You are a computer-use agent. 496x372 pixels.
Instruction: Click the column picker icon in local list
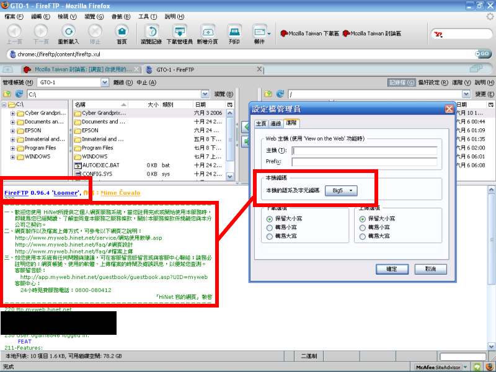[229, 104]
